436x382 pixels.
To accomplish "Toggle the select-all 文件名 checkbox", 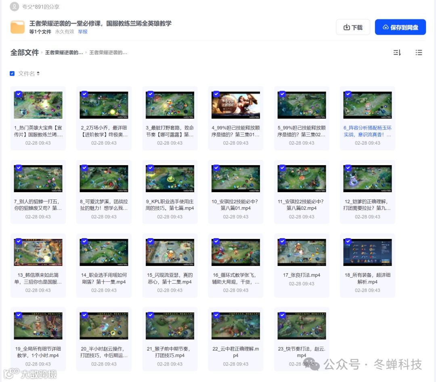I will [12, 74].
